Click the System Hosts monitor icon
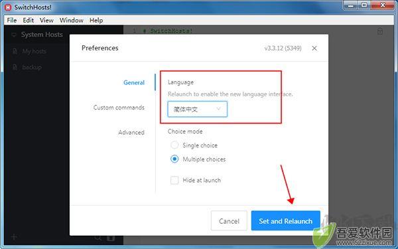Screen dimensions: 398x249 coord(14,35)
